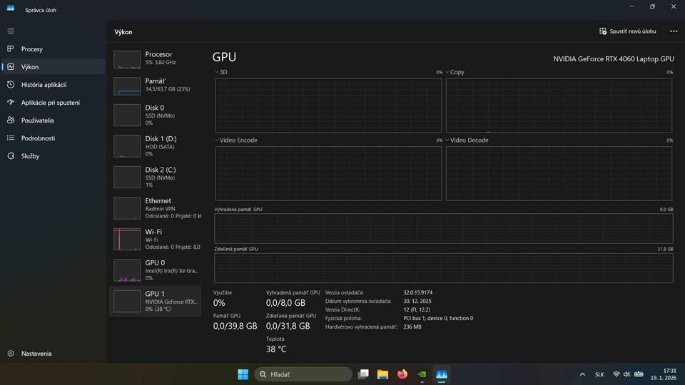
Task: Select Disk 1 (D:) HDD item
Action: (x=156, y=145)
